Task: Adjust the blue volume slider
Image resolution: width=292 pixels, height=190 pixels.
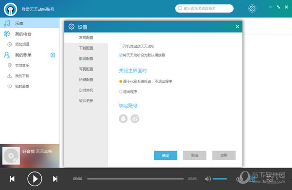Action: (x=220, y=179)
